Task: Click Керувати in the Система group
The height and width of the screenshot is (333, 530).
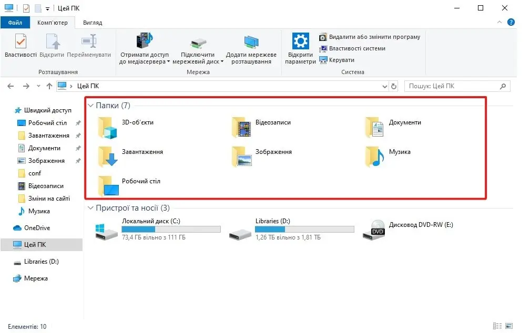Action: tap(337, 60)
